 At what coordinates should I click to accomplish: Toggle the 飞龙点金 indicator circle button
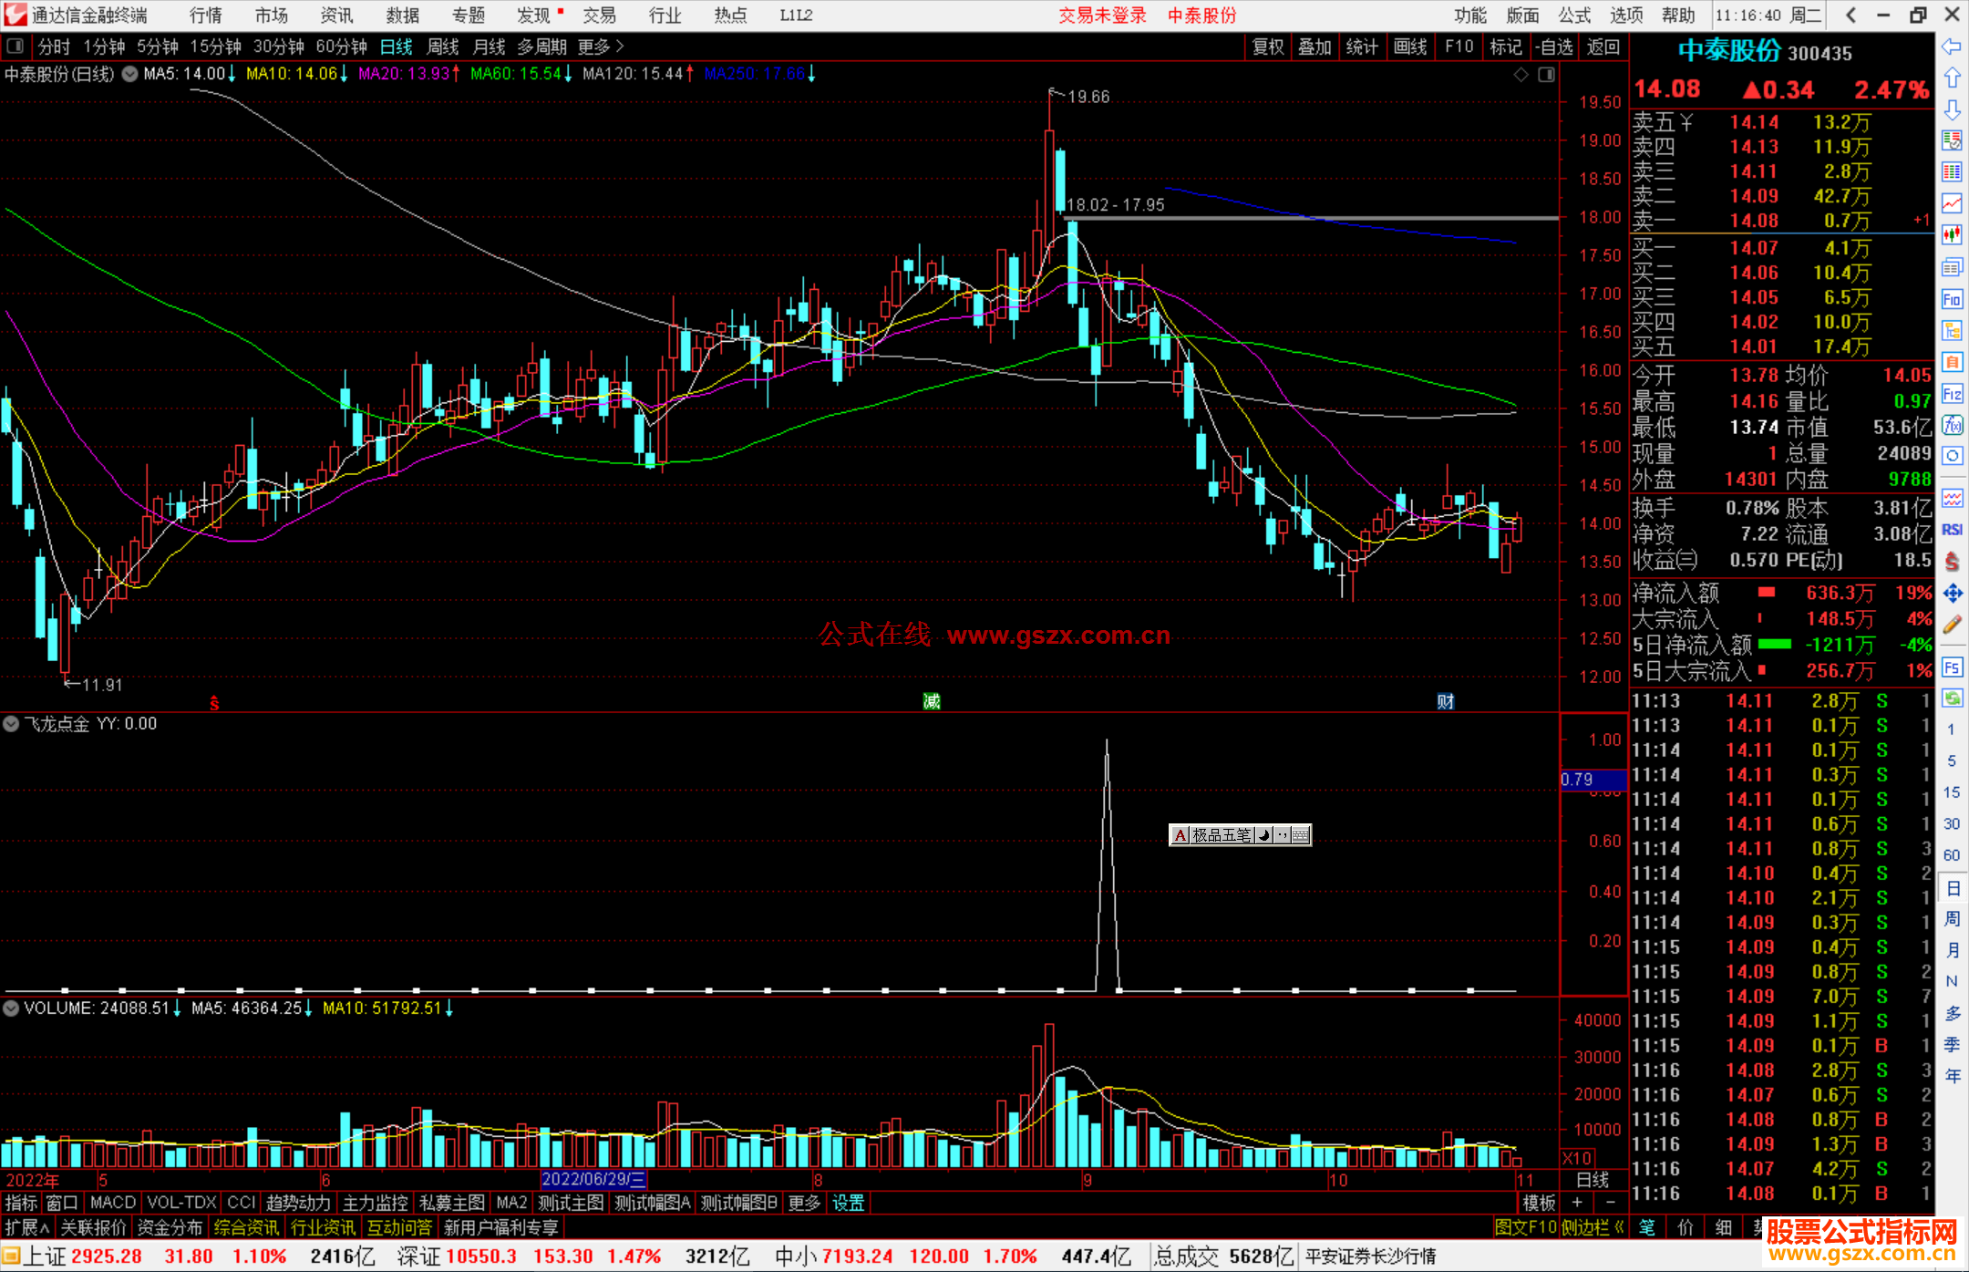point(11,724)
